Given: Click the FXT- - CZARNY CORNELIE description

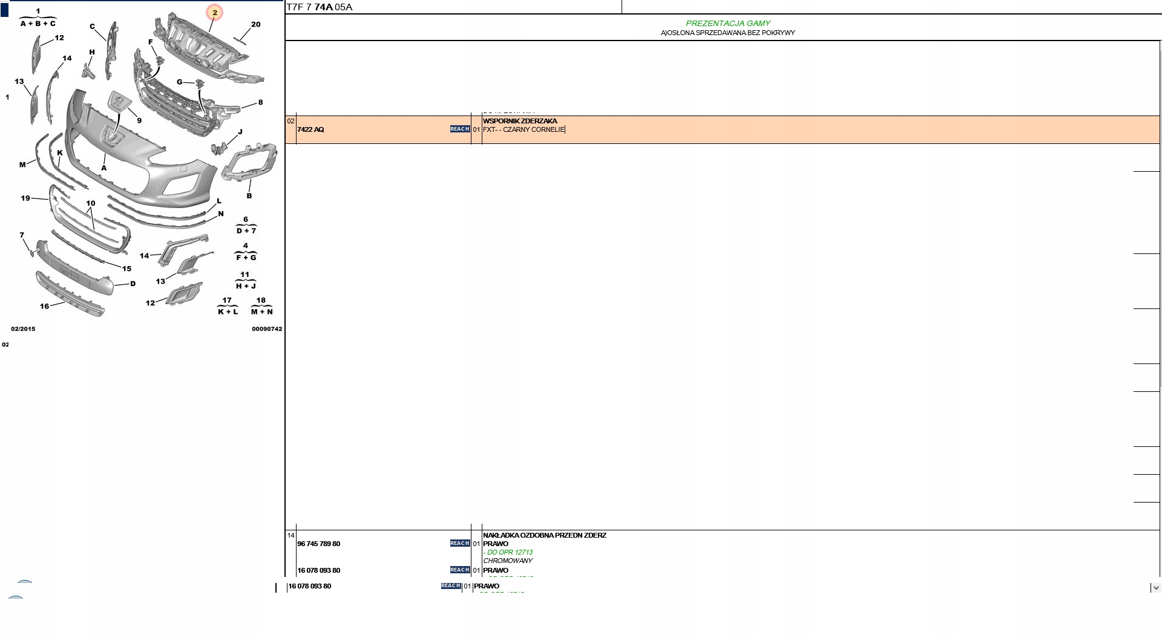Looking at the screenshot, I should click(x=524, y=129).
